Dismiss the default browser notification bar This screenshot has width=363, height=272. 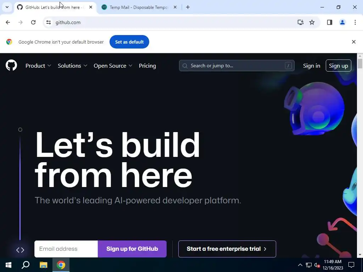pyautogui.click(x=353, y=42)
